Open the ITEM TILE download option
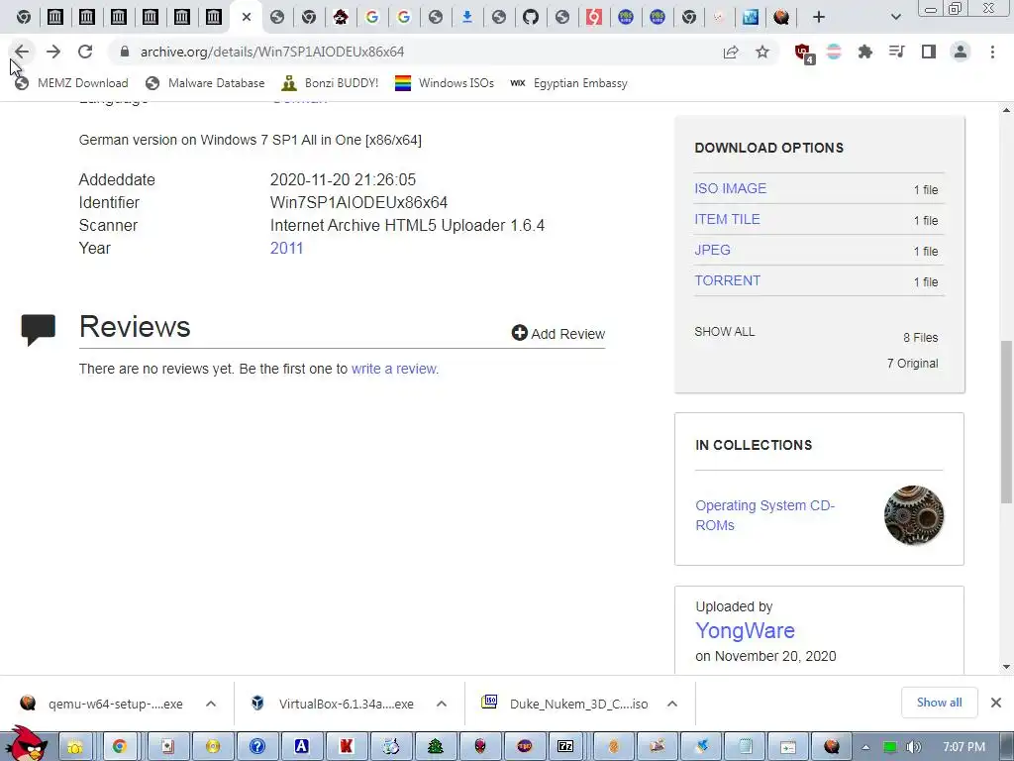Viewport: 1014px width, 761px height. [x=727, y=219]
